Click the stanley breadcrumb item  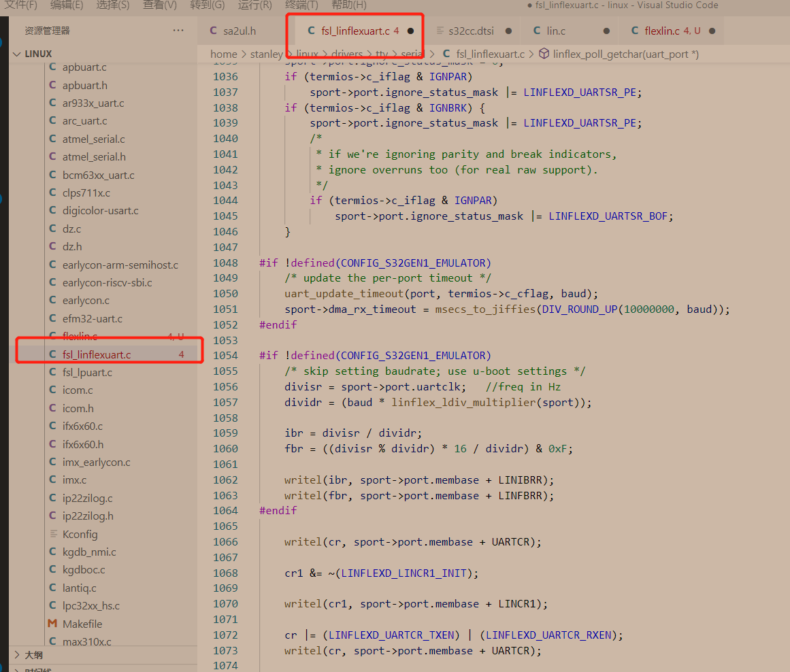click(267, 54)
